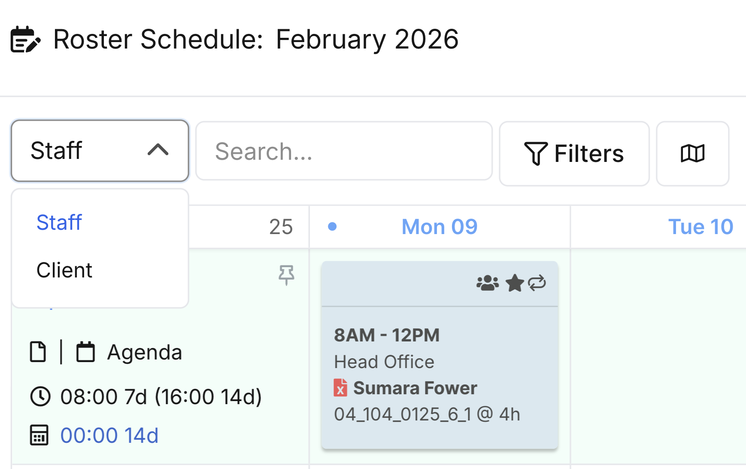The height and width of the screenshot is (469, 746).
Task: Click the recurring shift repeat icon
Action: click(537, 283)
